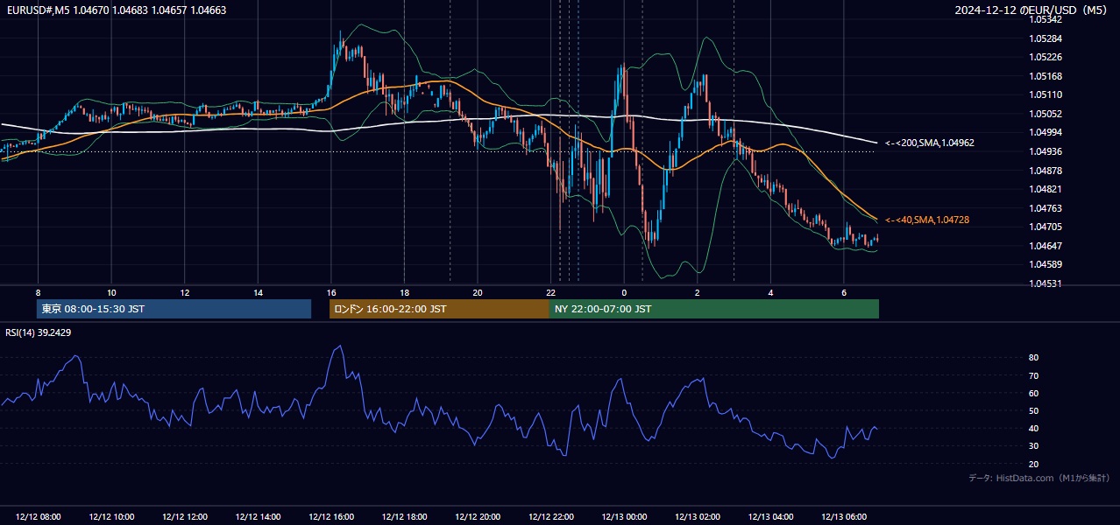The image size is (1120, 525).
Task: Select the NY 22:00-07:00 JST session bar
Action: pos(714,309)
